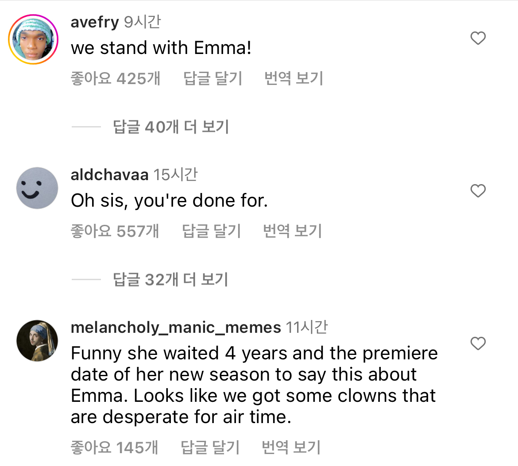View translation of melancholy_manic_memes' comment
Viewport: 518px width, 466px height.
point(291,447)
